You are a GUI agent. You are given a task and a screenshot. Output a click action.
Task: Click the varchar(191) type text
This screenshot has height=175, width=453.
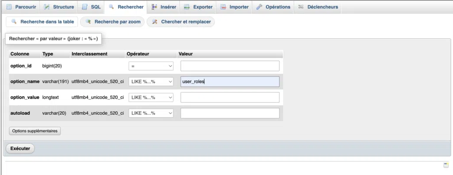[x=55, y=81]
